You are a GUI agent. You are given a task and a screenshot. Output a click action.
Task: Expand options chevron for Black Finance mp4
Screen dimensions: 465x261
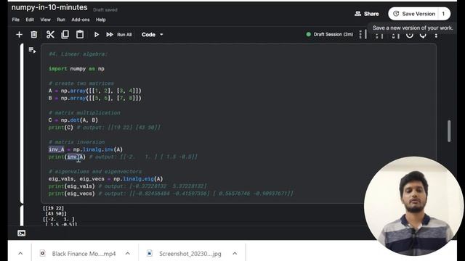[128, 253]
